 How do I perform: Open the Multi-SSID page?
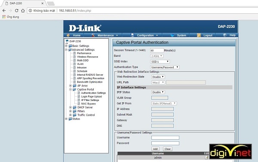[83, 60]
